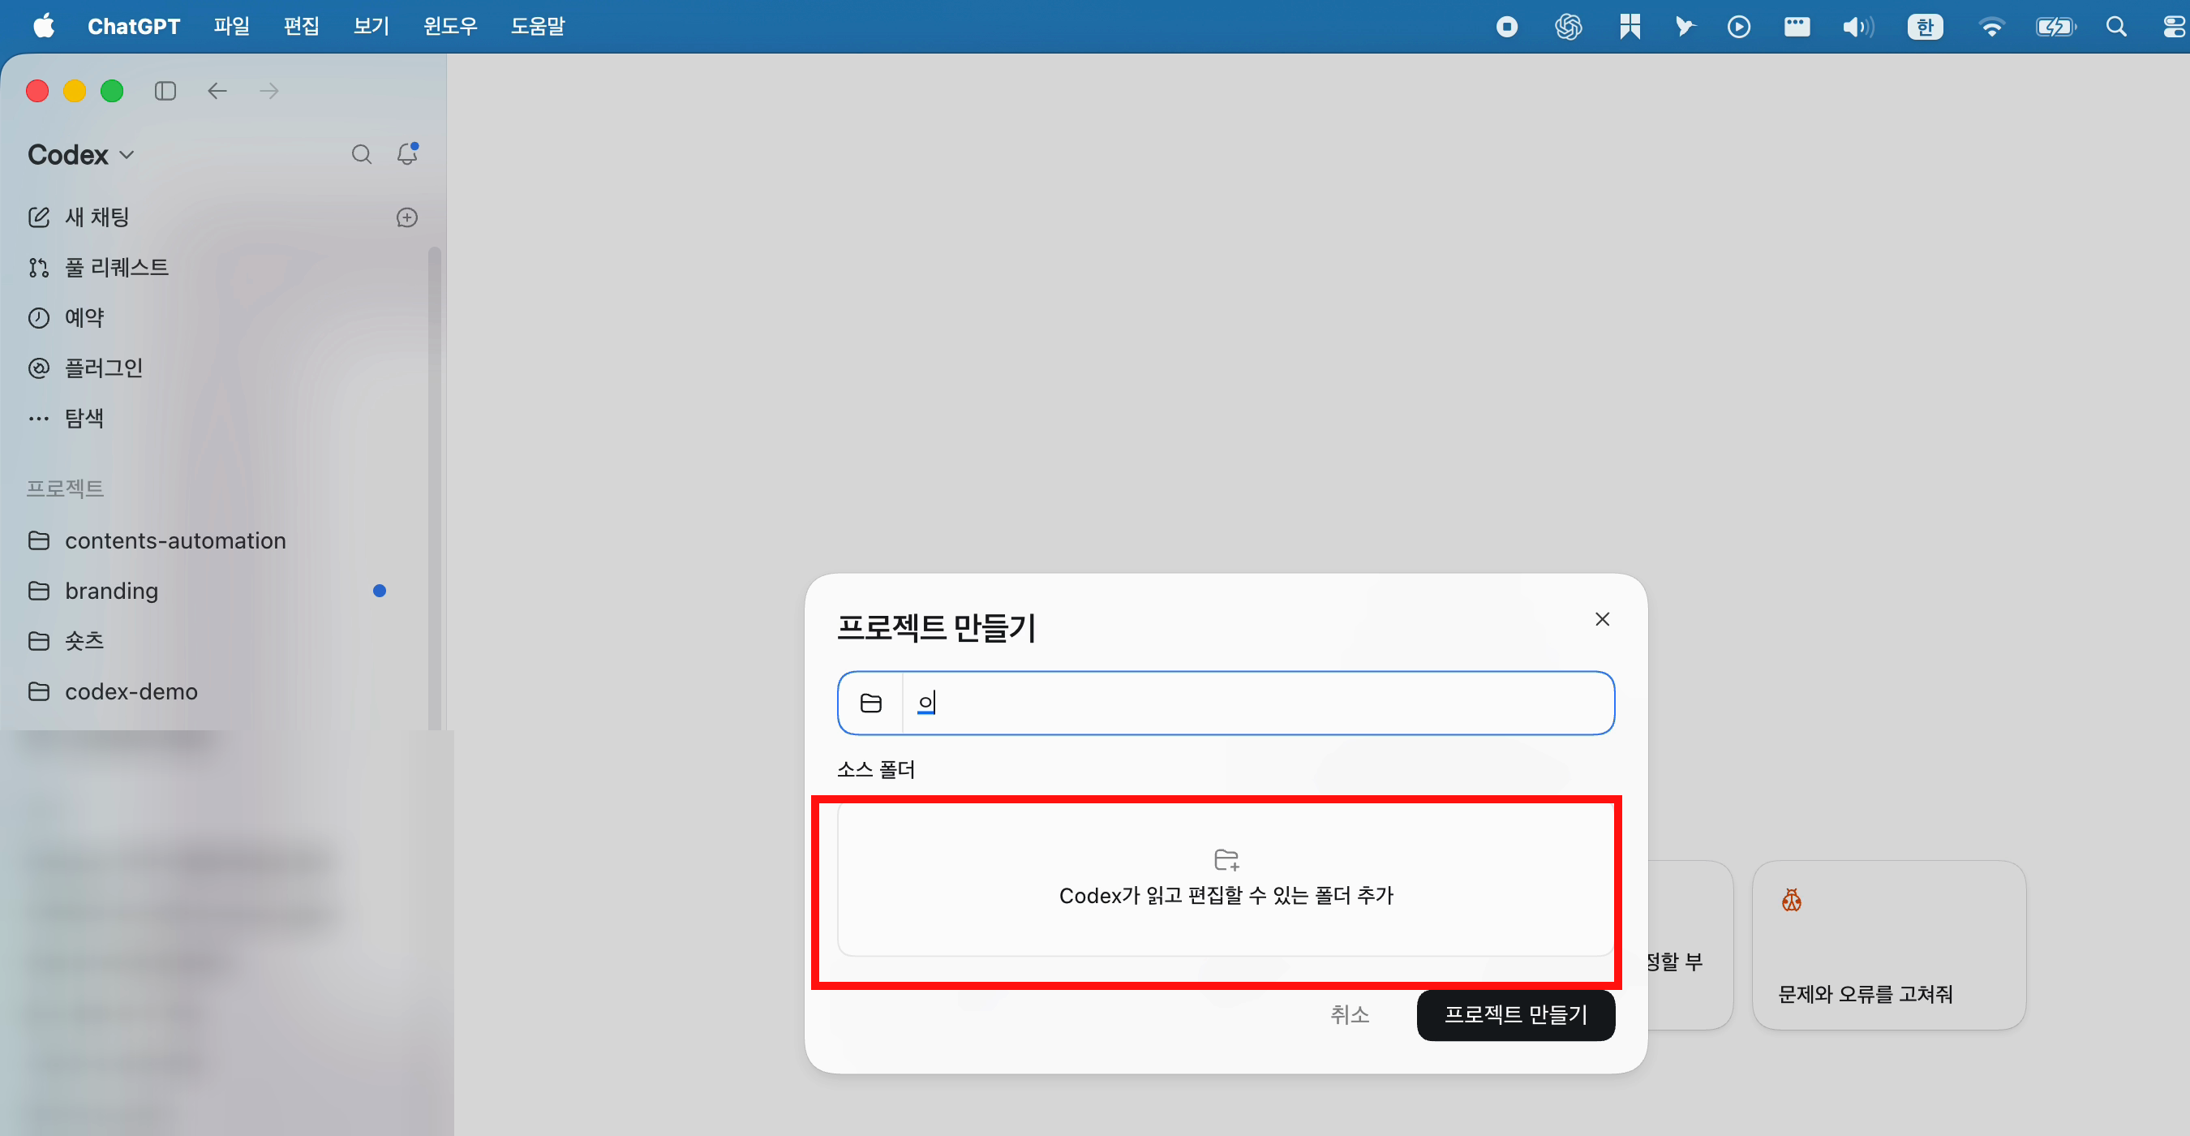
Task: Open the 문제와 오류를 고쳐줘 suggestion card
Action: [x=1889, y=945]
